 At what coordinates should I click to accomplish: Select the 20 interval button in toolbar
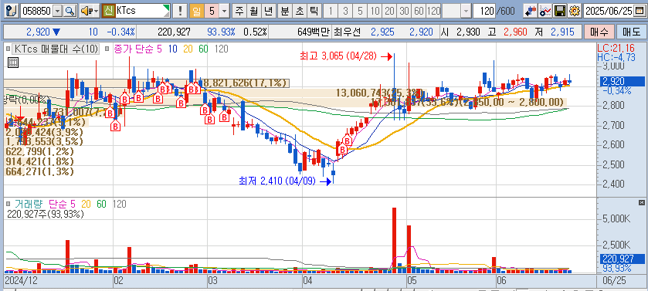pyautogui.click(x=389, y=11)
